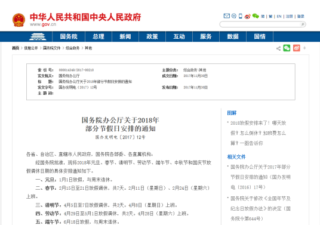Open the 互动 navigation tab

[x=179, y=37]
